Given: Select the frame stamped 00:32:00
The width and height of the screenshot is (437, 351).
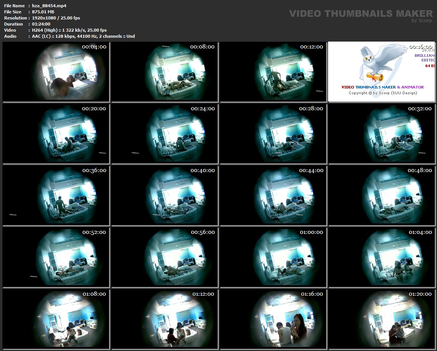Looking at the screenshot, I should click(381, 134).
